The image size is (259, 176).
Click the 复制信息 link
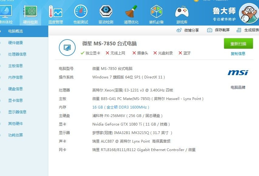click(238, 53)
